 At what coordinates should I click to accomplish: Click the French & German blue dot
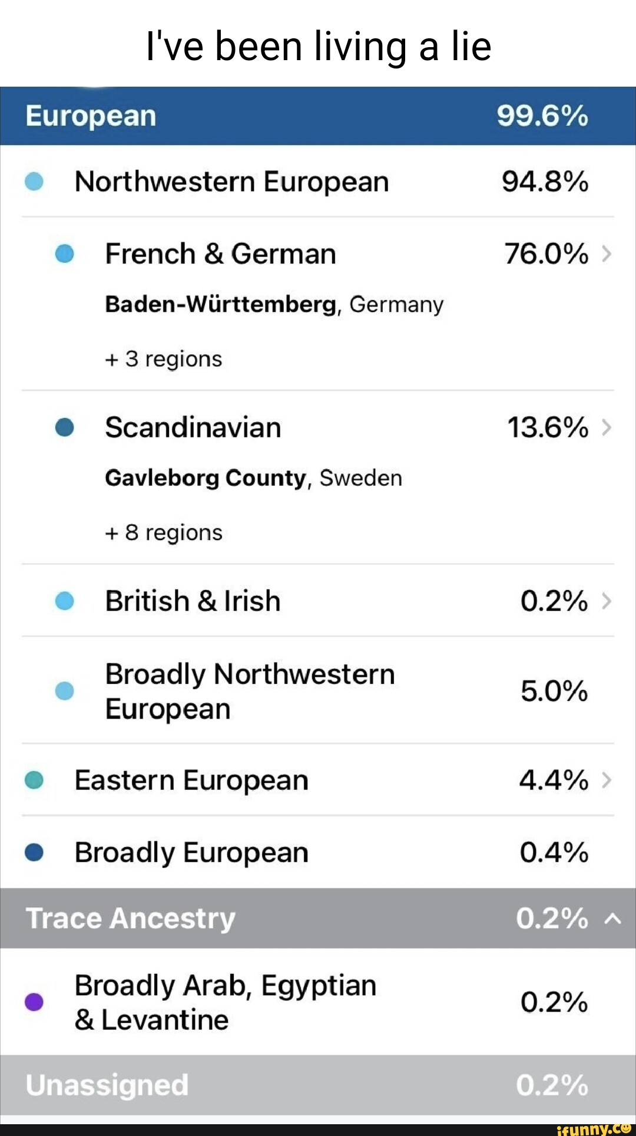(64, 254)
